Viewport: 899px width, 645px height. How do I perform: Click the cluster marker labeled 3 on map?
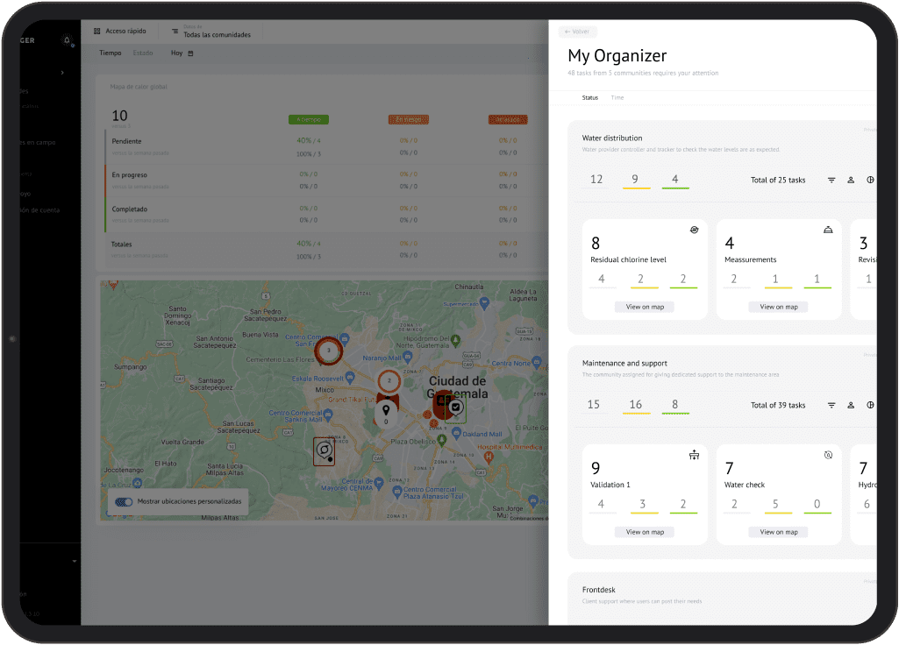click(329, 351)
